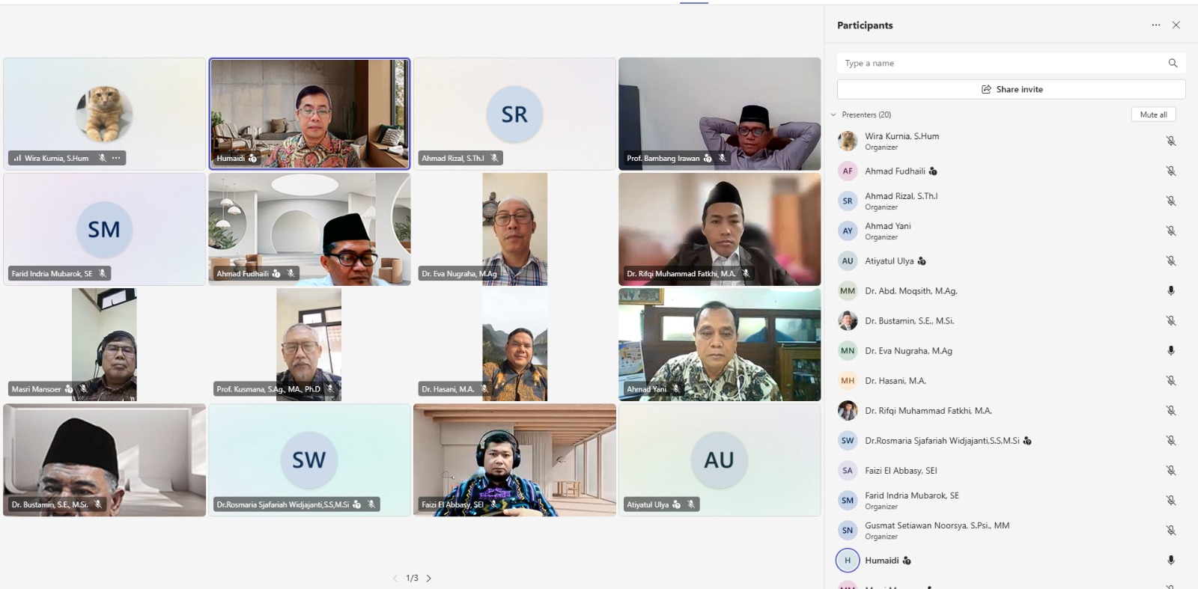Click the search icon in the name field

[1173, 63]
